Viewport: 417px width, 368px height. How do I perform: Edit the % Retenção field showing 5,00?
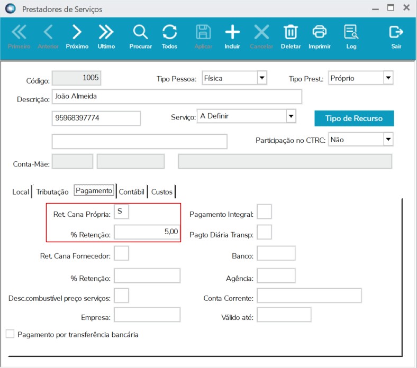point(147,232)
